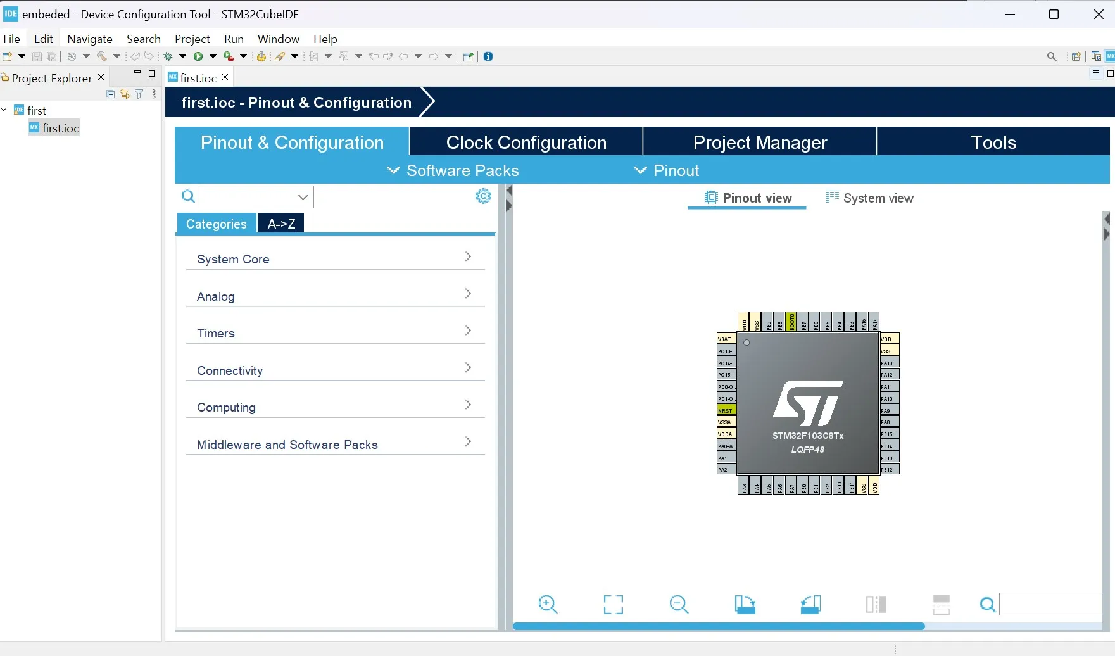Switch to Tools tab

click(993, 142)
